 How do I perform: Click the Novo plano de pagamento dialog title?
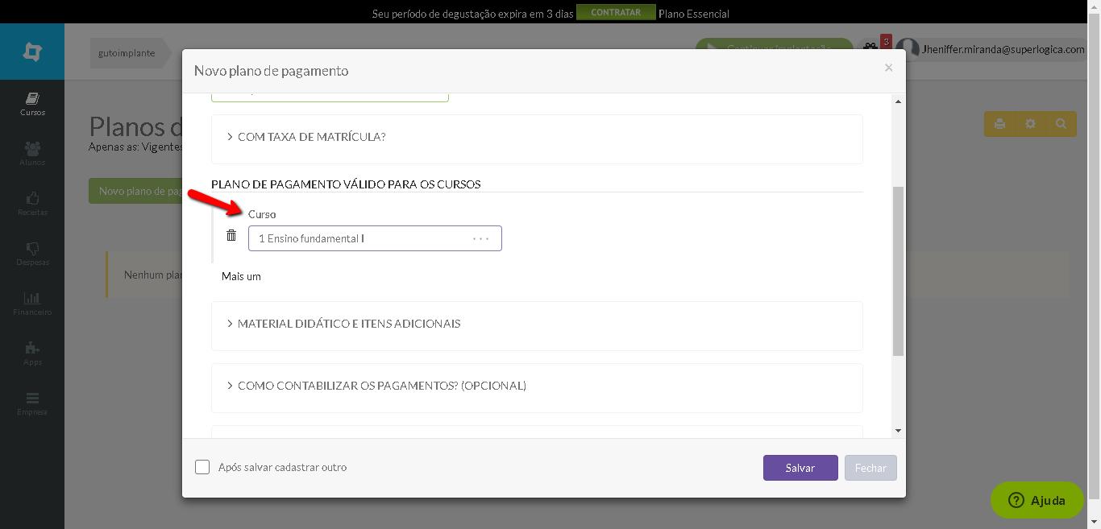(271, 71)
